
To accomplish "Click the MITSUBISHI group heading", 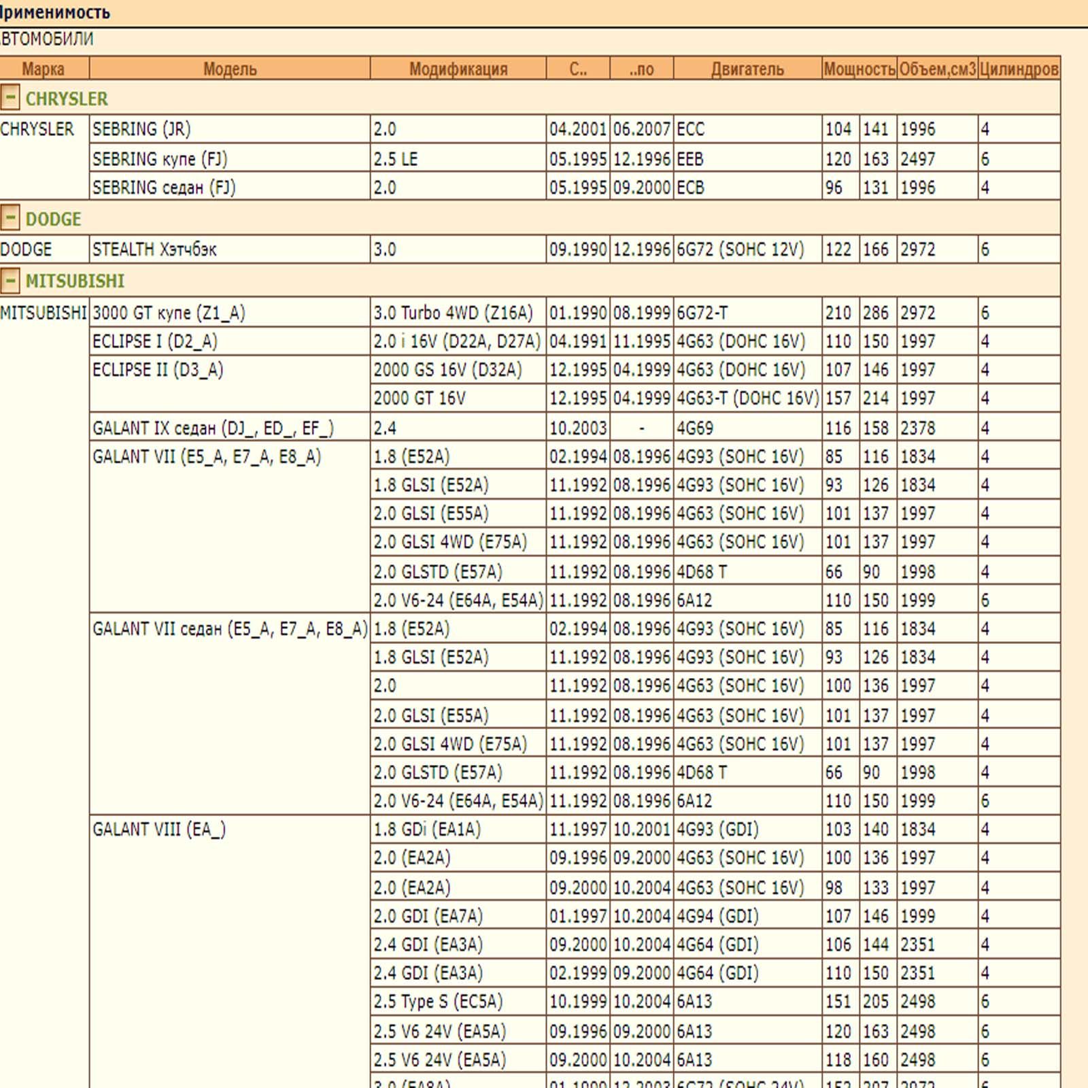I will pos(75,281).
